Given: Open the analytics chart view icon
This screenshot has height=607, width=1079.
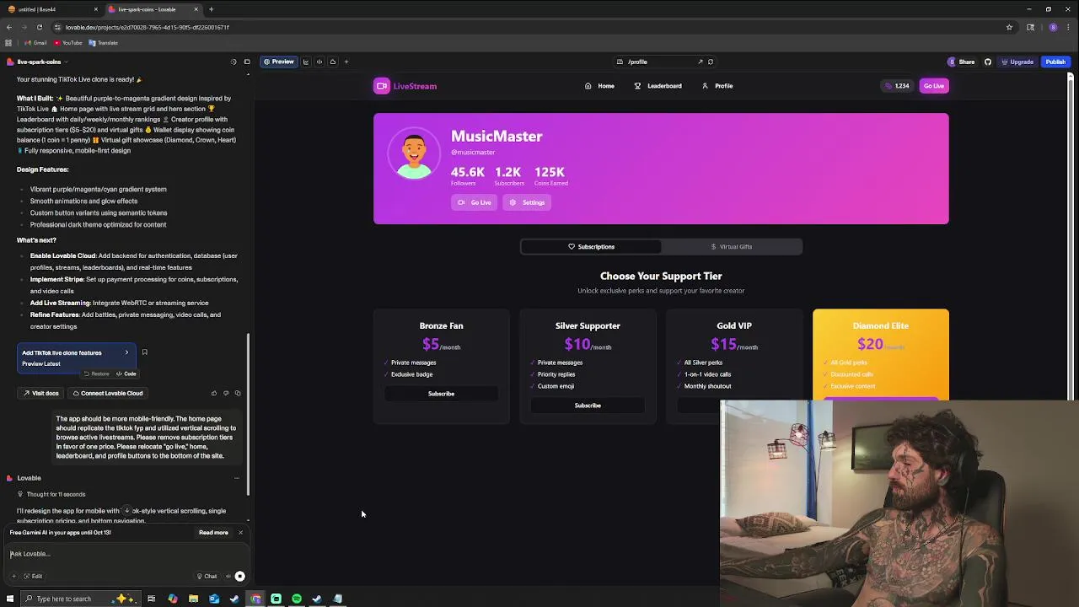Looking at the screenshot, I should point(306,62).
